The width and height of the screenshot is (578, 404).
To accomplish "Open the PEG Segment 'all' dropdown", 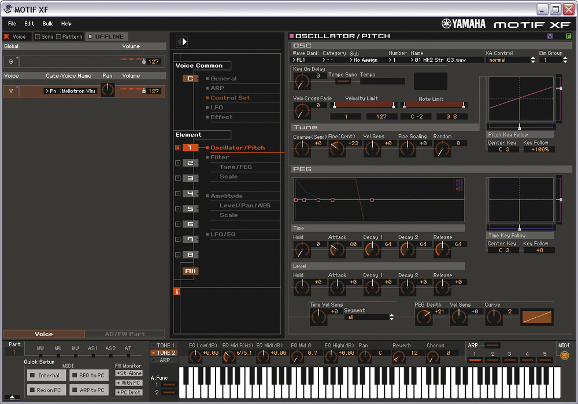I will [369, 317].
